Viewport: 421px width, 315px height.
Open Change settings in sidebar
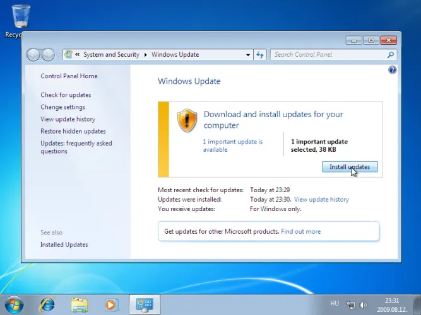tap(63, 107)
